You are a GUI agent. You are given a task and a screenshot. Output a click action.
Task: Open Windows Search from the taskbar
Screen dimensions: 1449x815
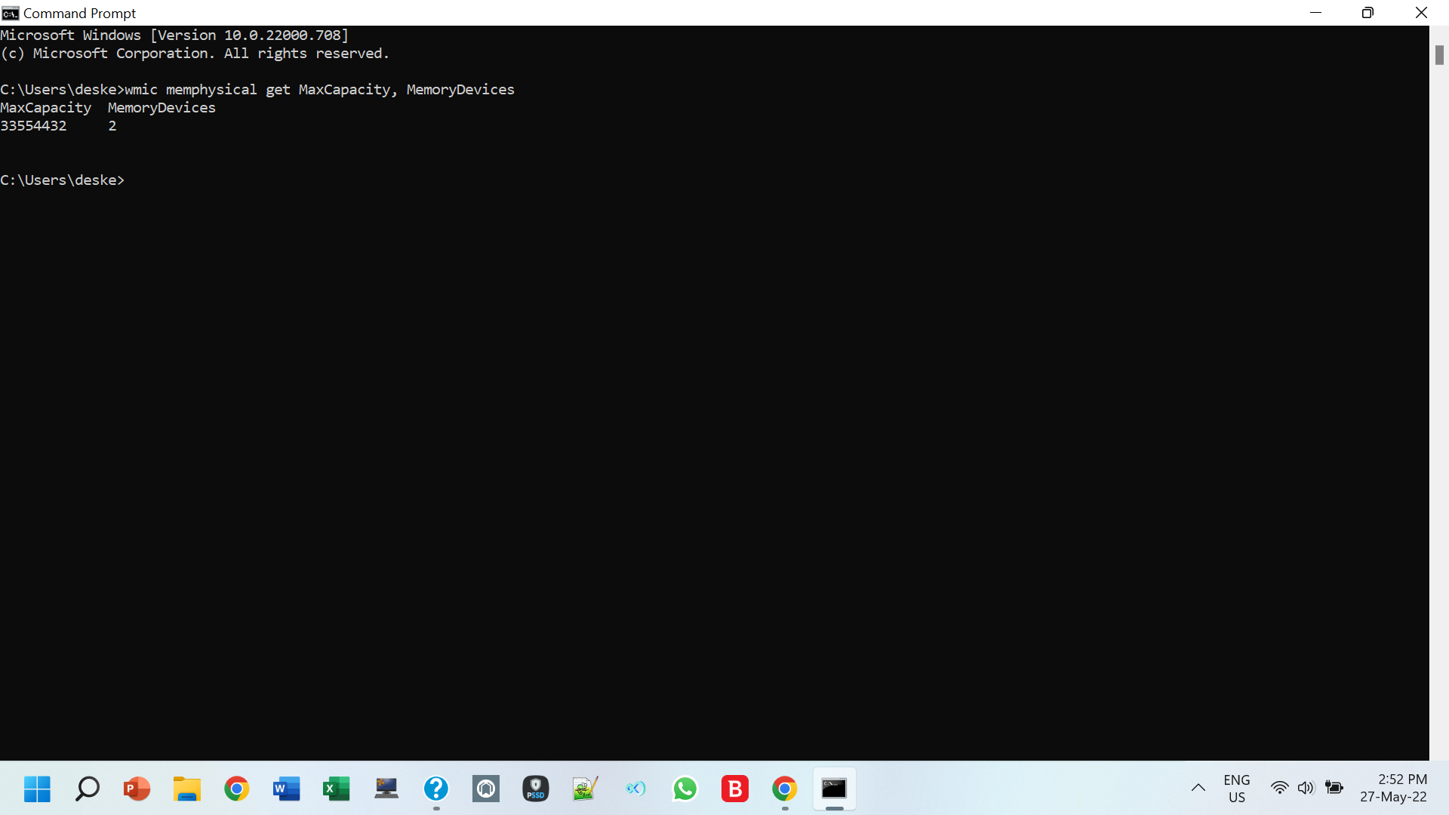point(87,789)
